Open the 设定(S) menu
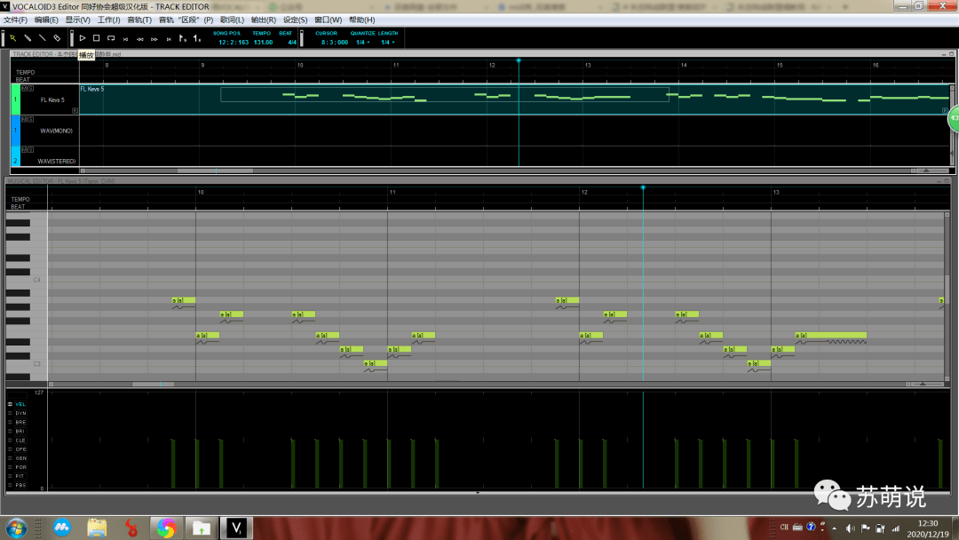Viewport: 959px width, 540px height. pyautogui.click(x=295, y=20)
